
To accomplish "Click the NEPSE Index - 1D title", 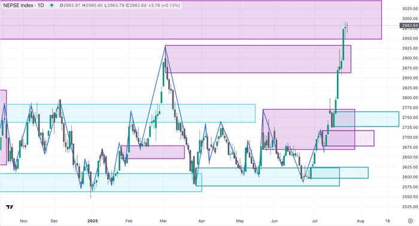I will pos(23,5).
